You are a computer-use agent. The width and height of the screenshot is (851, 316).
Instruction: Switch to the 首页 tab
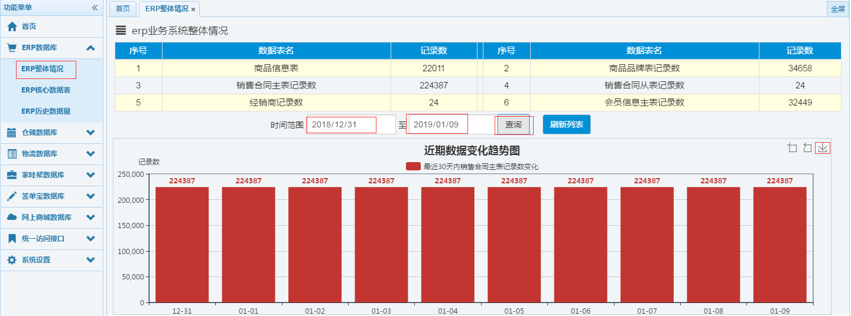pyautogui.click(x=123, y=9)
